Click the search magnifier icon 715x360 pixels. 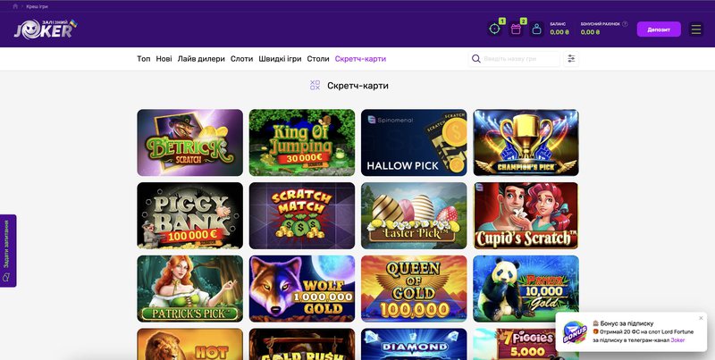(476, 59)
